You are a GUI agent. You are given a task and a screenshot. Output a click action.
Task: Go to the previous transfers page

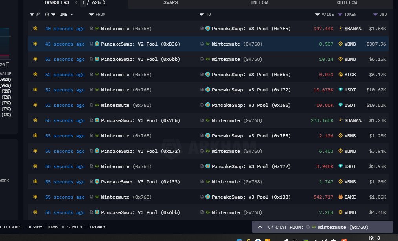point(76,2)
